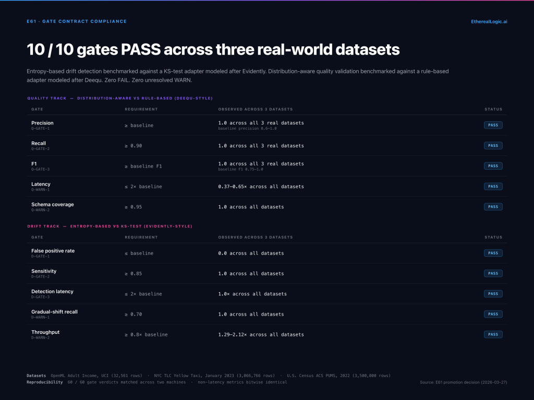The image size is (534, 400).
Task: Click the Latency PASS badge
Action: click(x=493, y=186)
